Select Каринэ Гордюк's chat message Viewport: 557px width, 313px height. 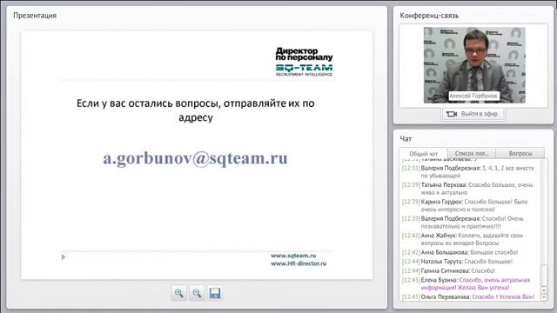click(x=465, y=205)
